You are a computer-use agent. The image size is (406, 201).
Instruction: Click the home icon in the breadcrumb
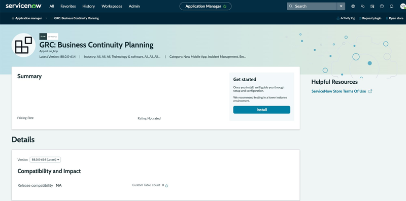13,18
